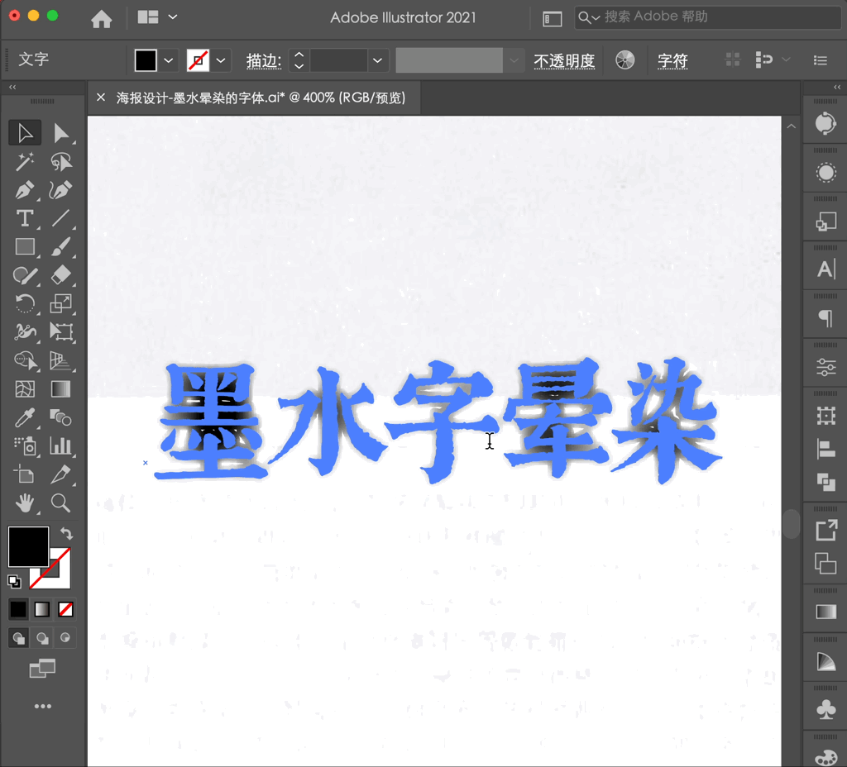
Task: Open 不透明度 settings from control bar
Action: [565, 60]
